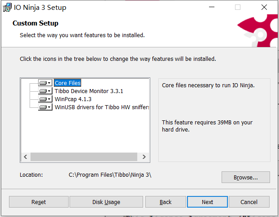Cancel the IO Ninja setup
This screenshot has width=279, height=217.
(249, 202)
